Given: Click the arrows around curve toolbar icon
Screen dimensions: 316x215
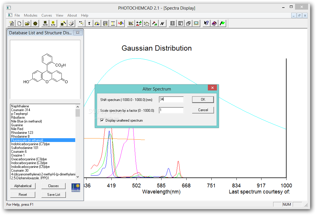Looking at the screenshot, I should 147,23.
